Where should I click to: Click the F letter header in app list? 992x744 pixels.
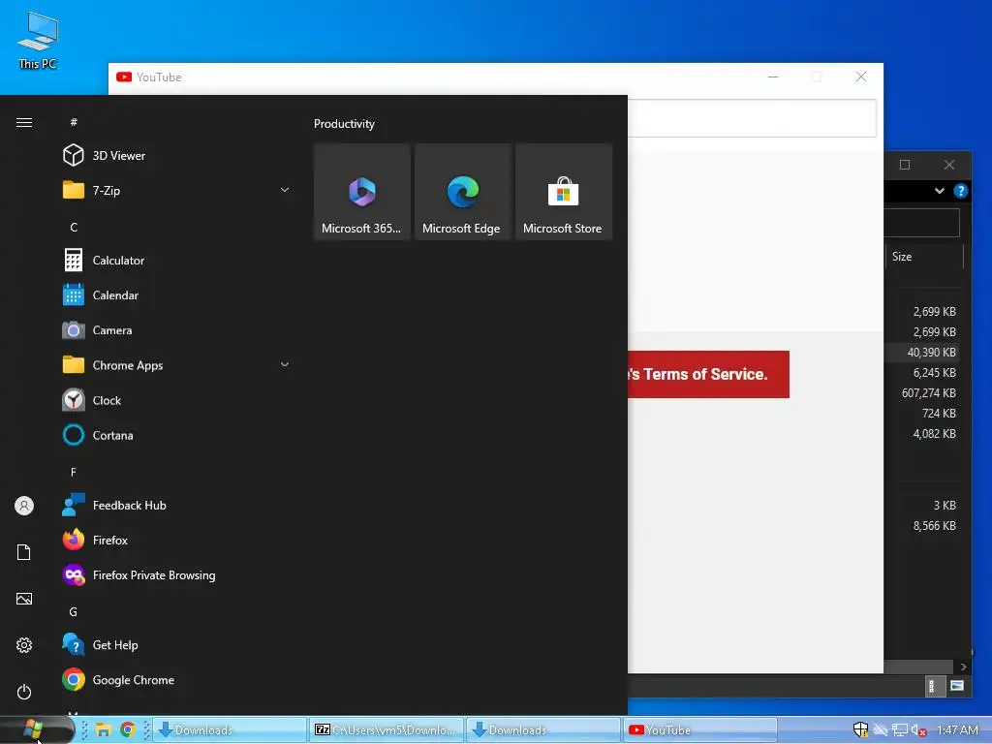tap(74, 472)
